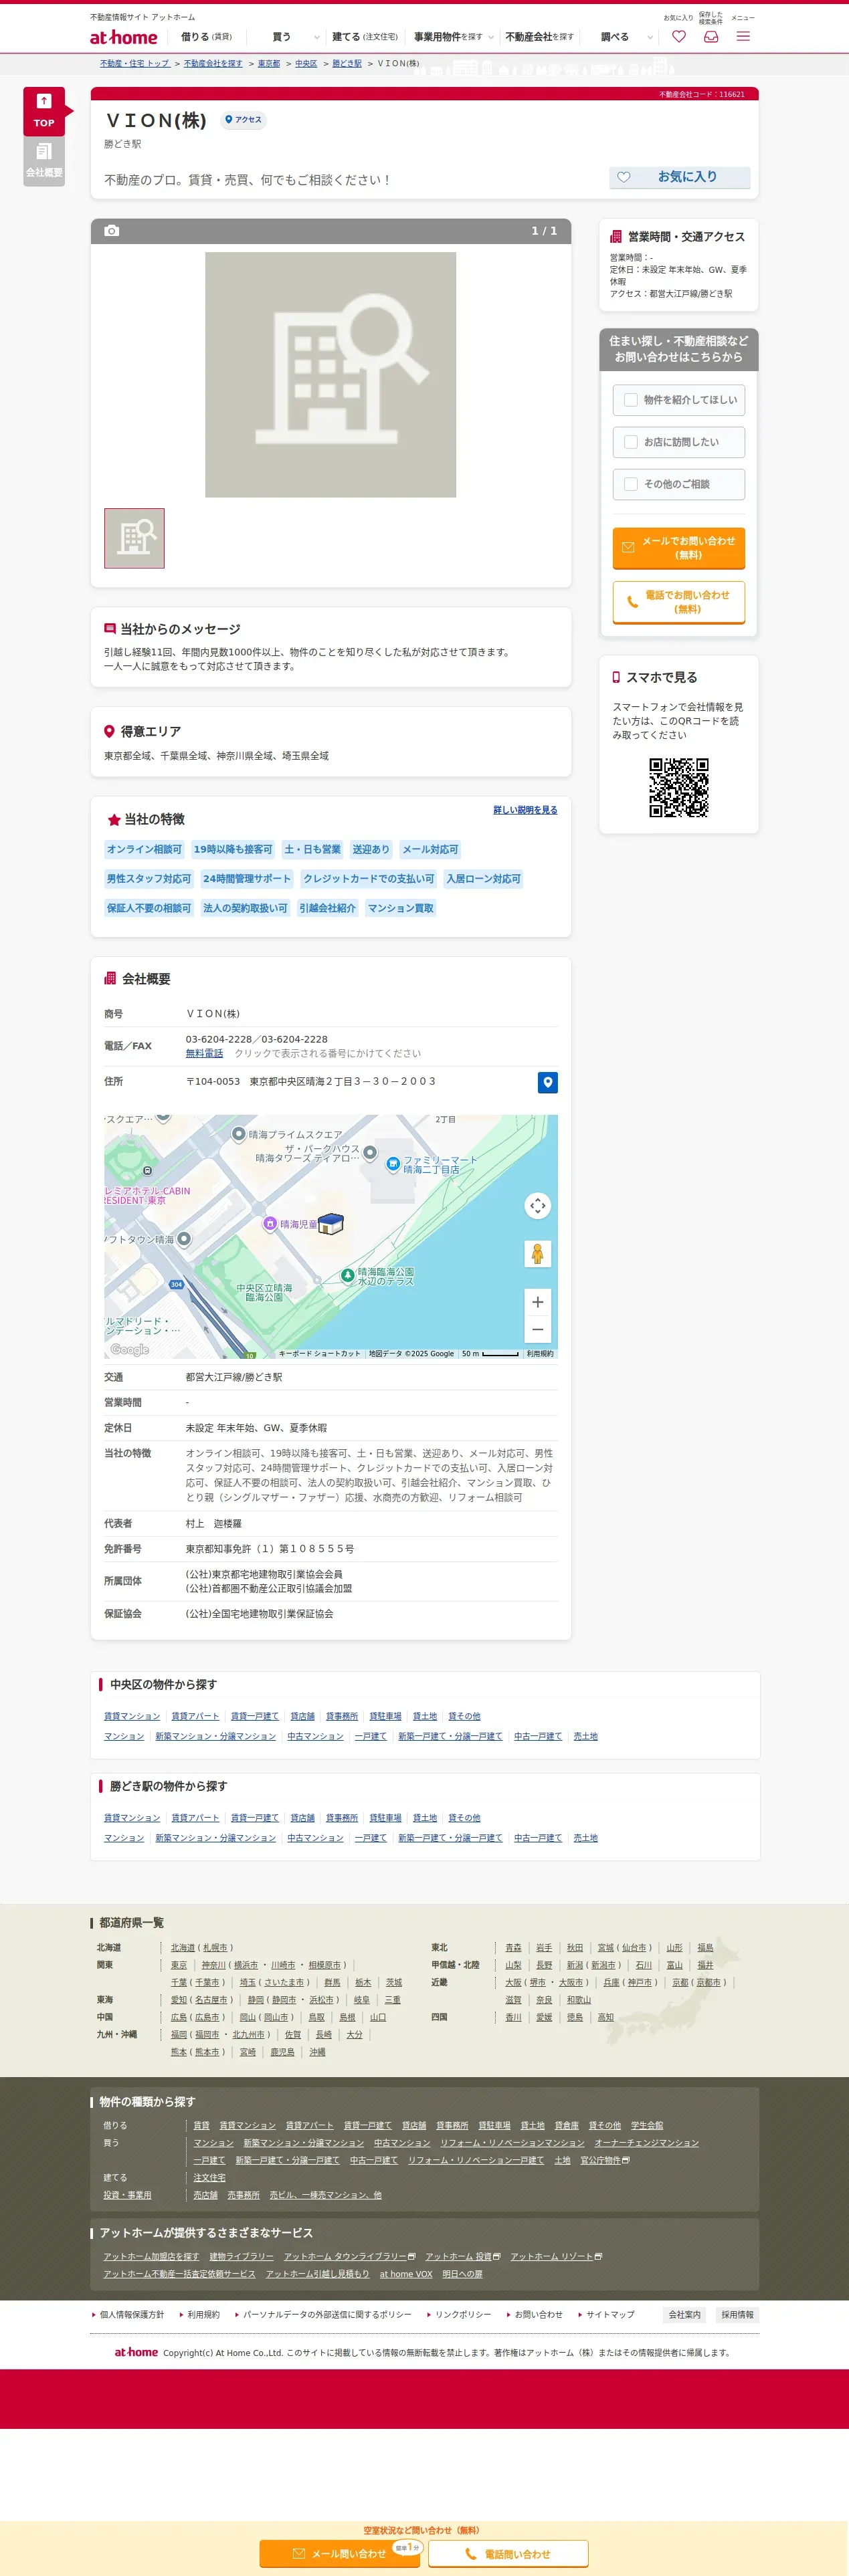Zoom out on the map
Viewport: 849px width, 2576px height.
(538, 1329)
